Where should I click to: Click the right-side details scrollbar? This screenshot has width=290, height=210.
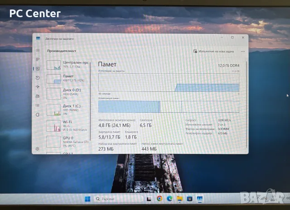pos(246,105)
